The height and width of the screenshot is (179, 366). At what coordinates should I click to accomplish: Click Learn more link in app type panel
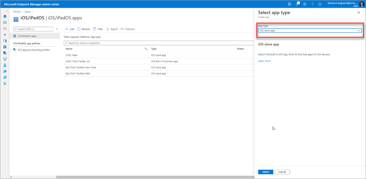(x=264, y=61)
